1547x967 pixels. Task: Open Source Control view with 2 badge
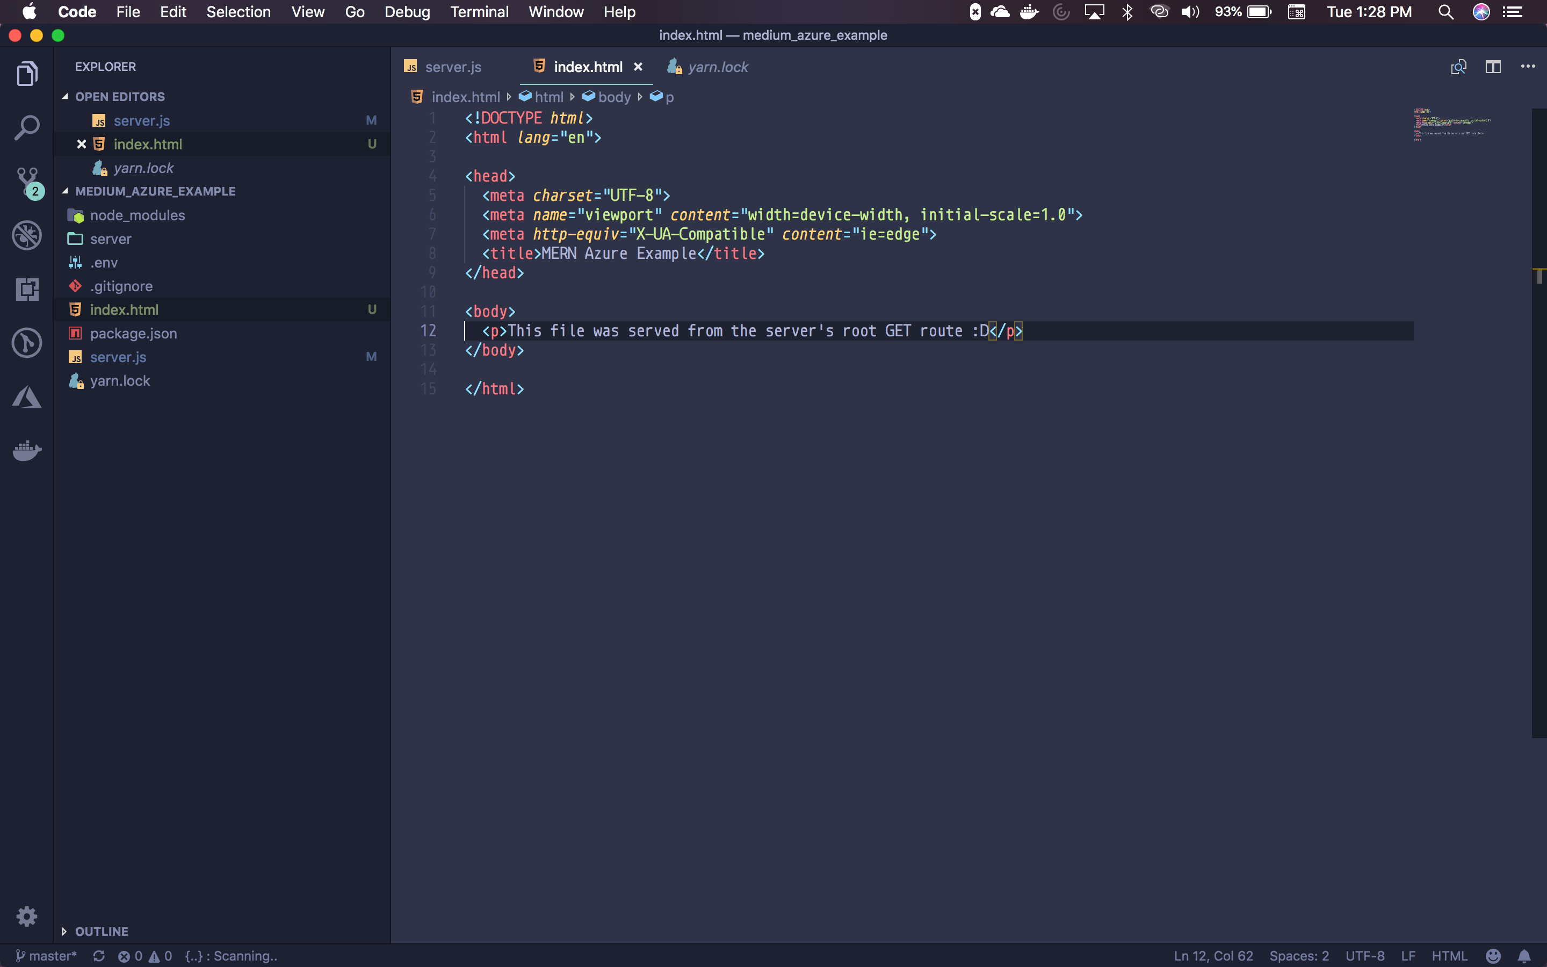26,182
